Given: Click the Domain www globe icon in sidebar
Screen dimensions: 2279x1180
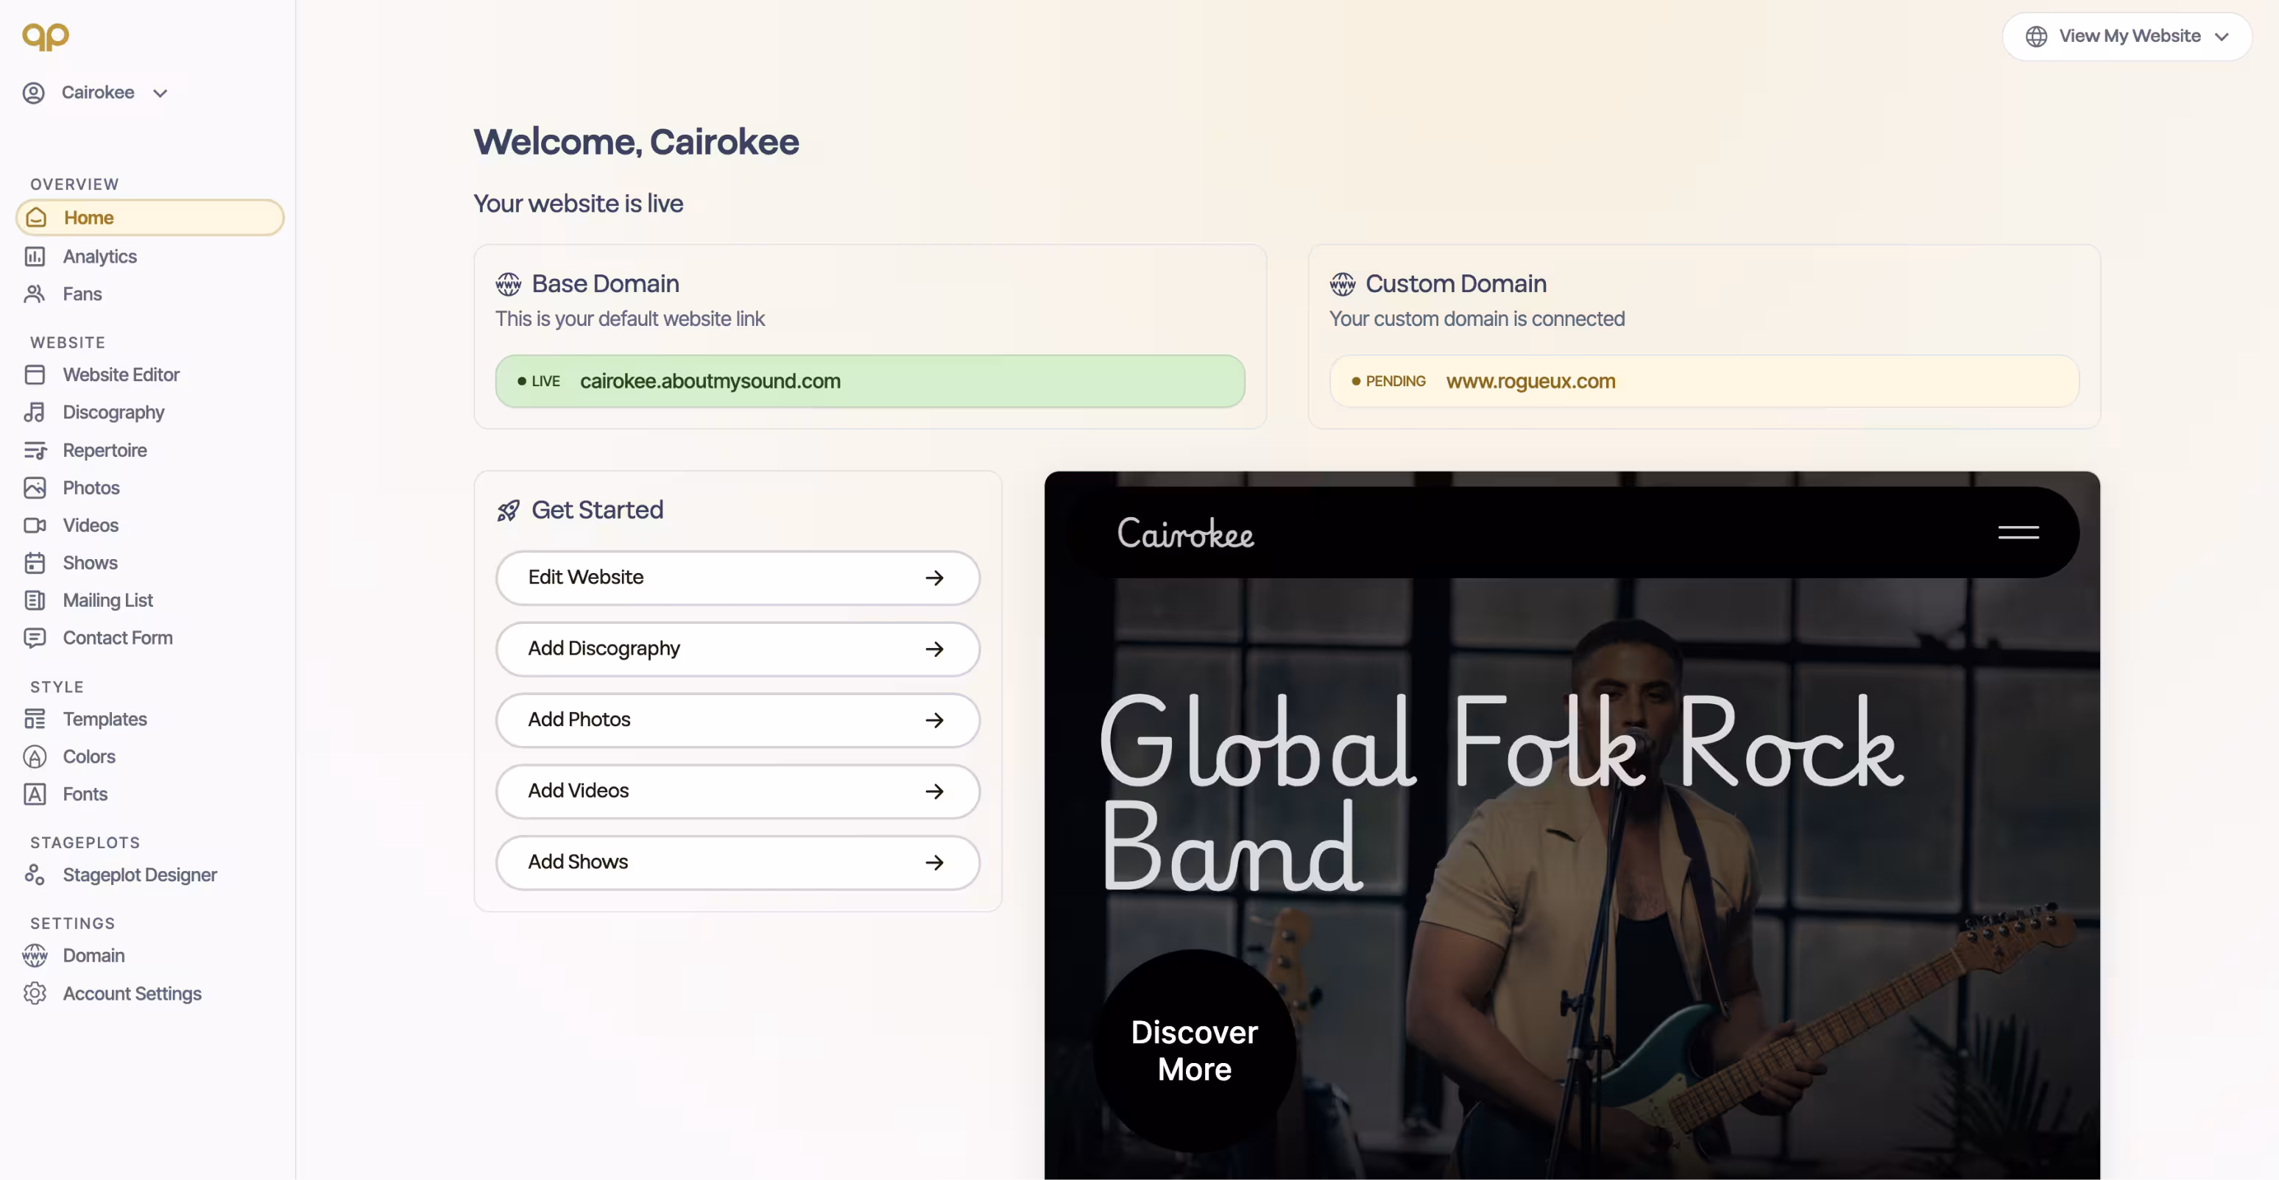Looking at the screenshot, I should pyautogui.click(x=35, y=956).
